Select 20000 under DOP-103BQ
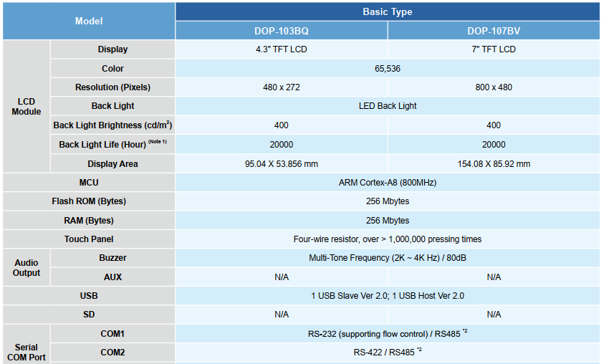This screenshot has height=364, width=609. pyautogui.click(x=281, y=144)
